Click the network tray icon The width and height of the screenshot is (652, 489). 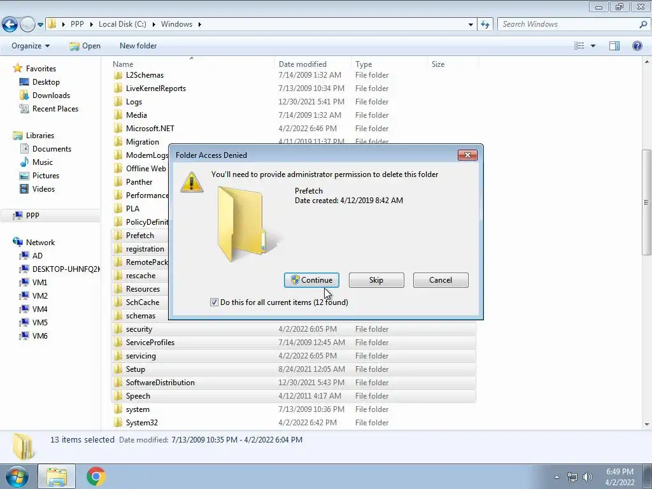[x=572, y=477]
